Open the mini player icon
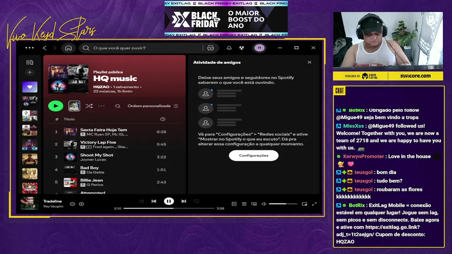Image resolution: width=452 pixels, height=254 pixels. coord(304,204)
